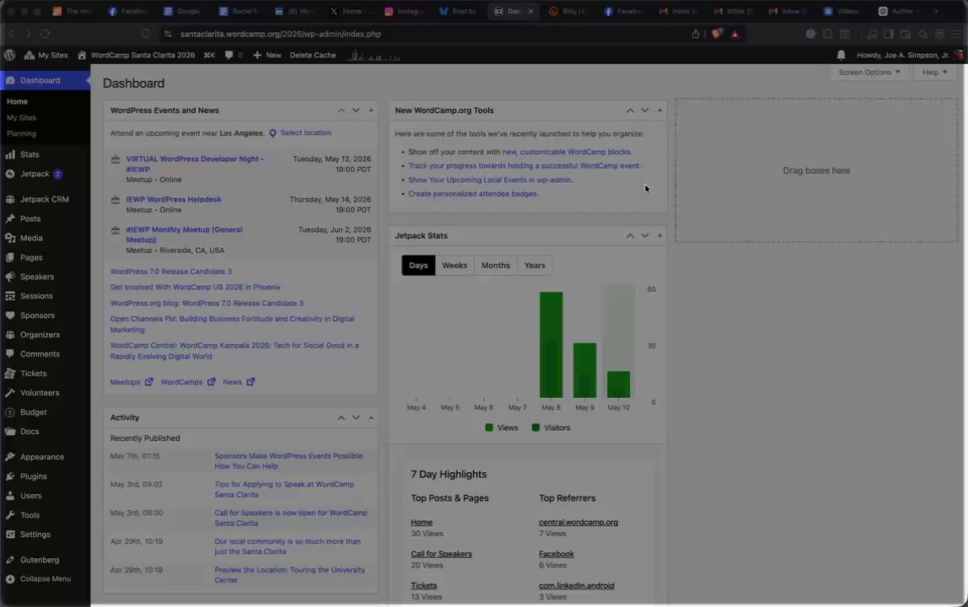The image size is (968, 607).
Task: Click Delete Cache in admin bar
Action: pyautogui.click(x=312, y=55)
